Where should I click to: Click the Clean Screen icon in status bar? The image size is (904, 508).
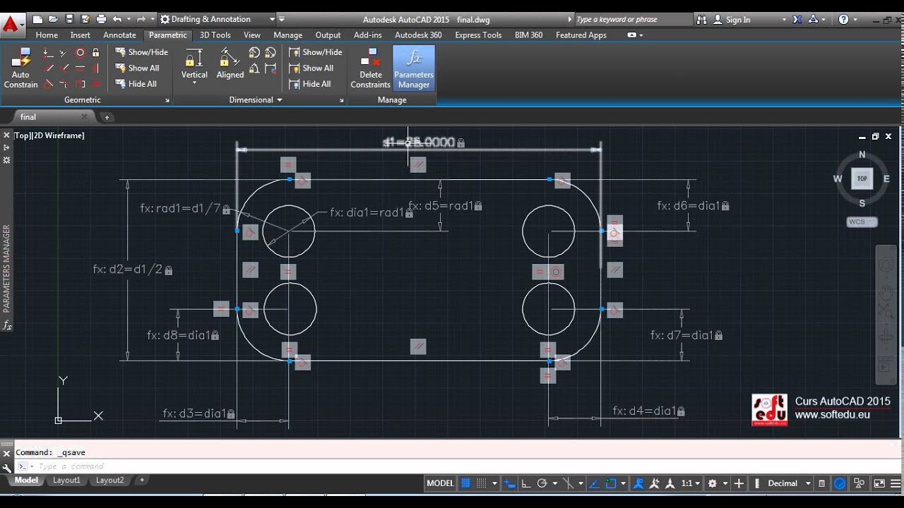(x=879, y=483)
